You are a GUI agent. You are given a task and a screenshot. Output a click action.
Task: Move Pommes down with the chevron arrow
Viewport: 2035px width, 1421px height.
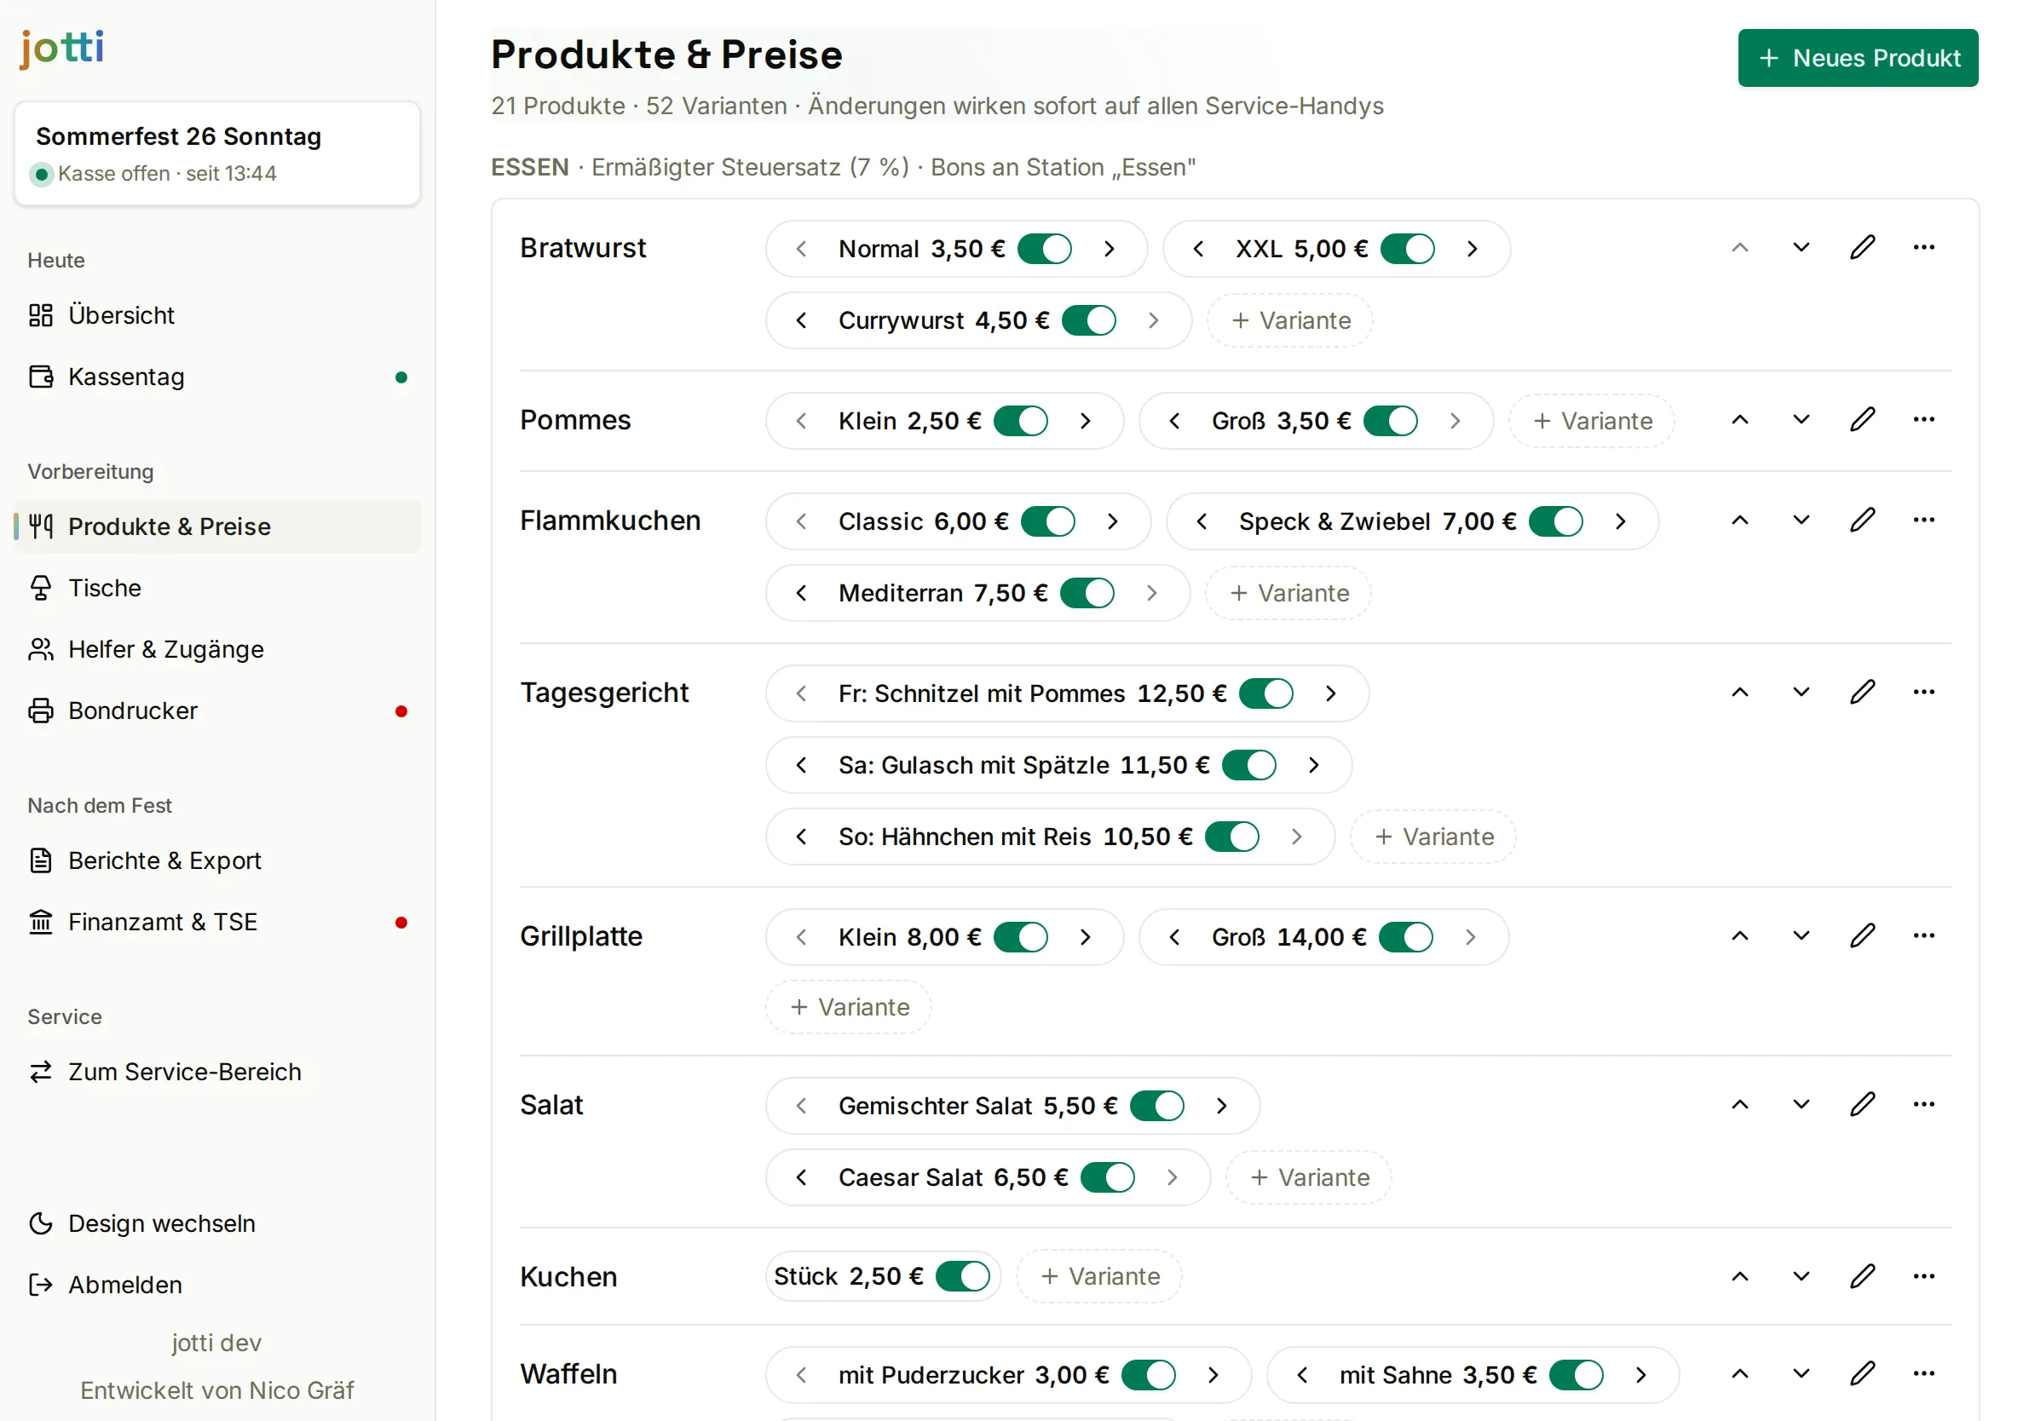click(x=1800, y=419)
